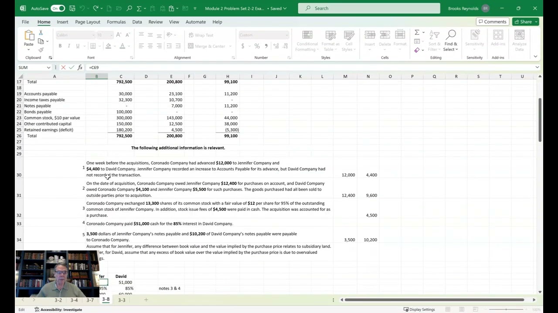Open the Help tab
The height and width of the screenshot is (313, 558).
click(217, 22)
